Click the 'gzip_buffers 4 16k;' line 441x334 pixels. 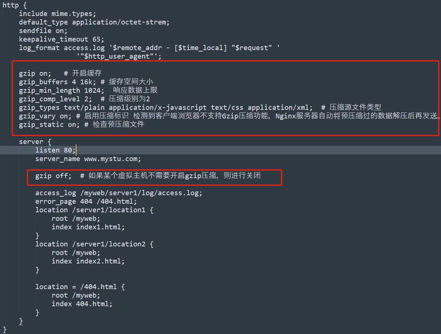[x=57, y=82]
